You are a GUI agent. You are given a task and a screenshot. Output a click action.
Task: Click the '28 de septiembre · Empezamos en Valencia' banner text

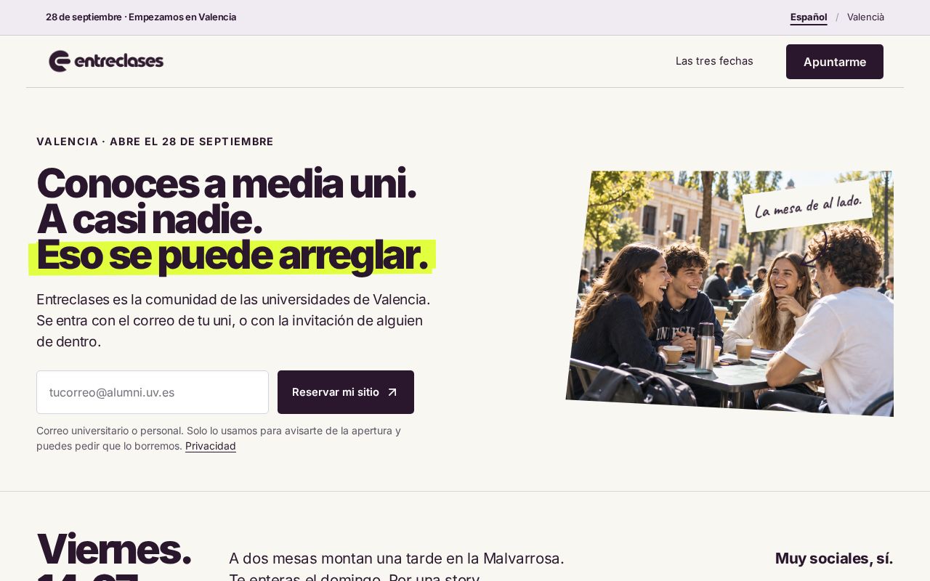tap(141, 17)
